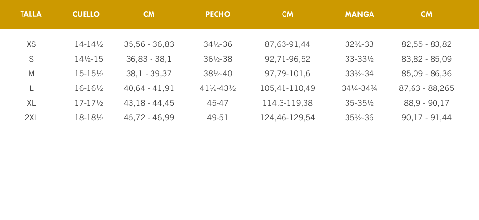Click the XL size row label
Screen dimensions: 479x220
point(31,103)
